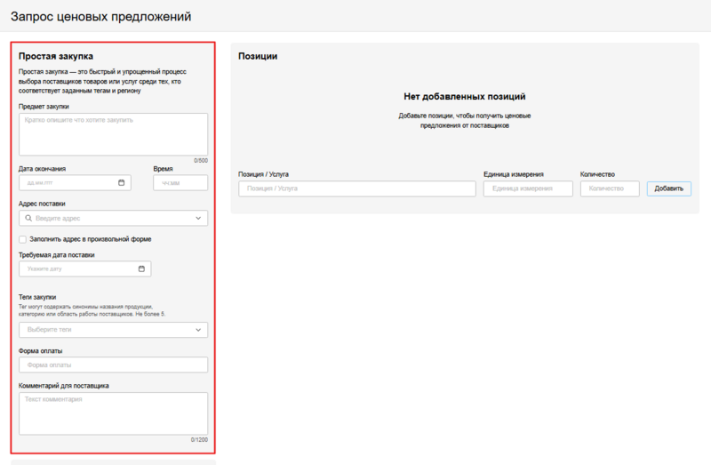Focus the Комментарий для поставщика text area
Image resolution: width=711 pixels, height=465 pixels.
[x=113, y=413]
